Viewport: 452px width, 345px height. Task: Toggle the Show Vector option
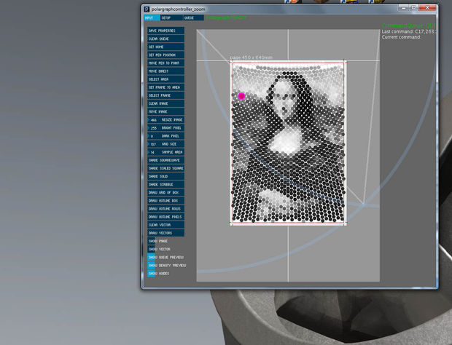pyautogui.click(x=152, y=249)
